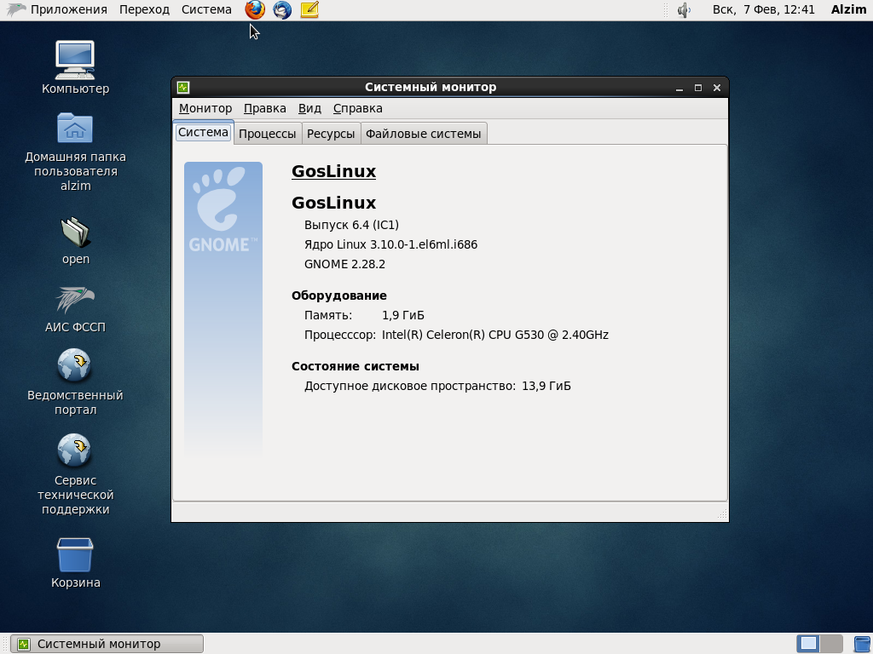The image size is (873, 654).
Task: Expand the Вид menu
Action: 309,108
